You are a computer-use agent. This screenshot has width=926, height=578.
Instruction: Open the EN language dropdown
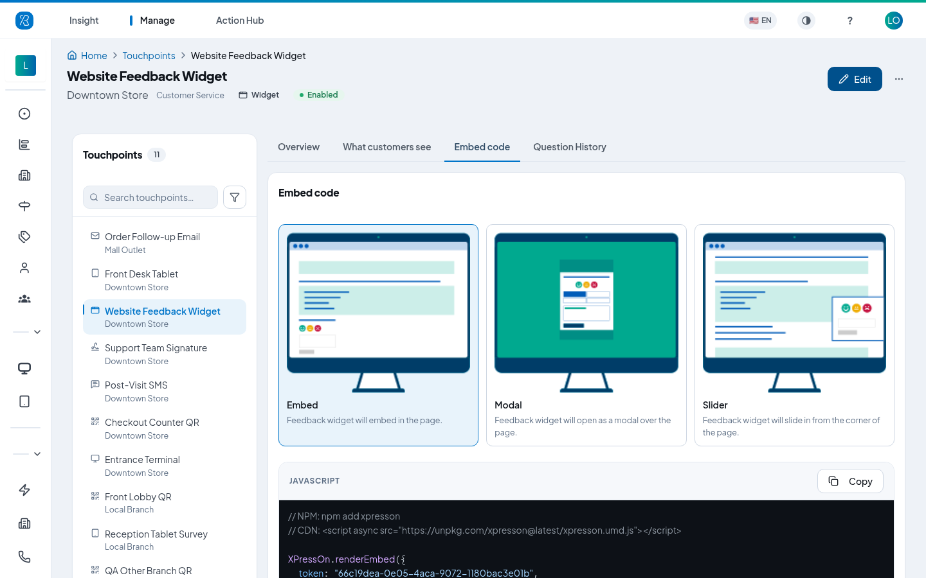[x=760, y=21]
